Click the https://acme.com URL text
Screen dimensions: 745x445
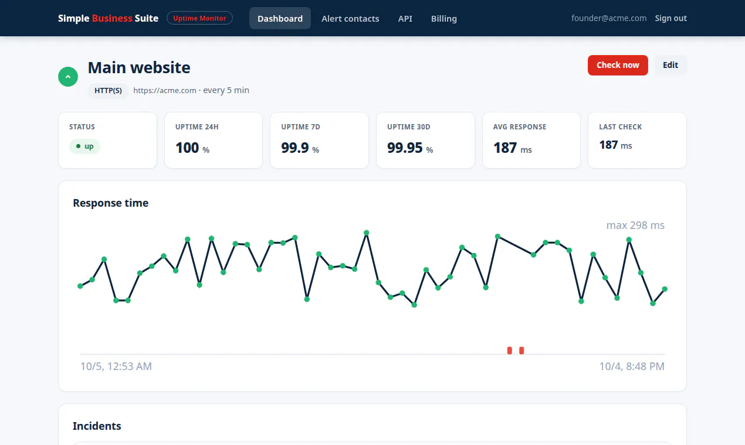click(x=165, y=90)
